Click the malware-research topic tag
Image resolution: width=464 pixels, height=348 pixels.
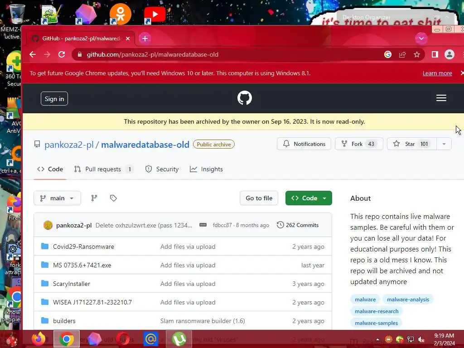[x=377, y=311]
